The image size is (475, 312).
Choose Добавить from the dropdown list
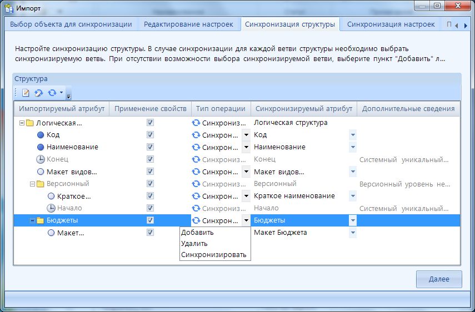[197, 233]
